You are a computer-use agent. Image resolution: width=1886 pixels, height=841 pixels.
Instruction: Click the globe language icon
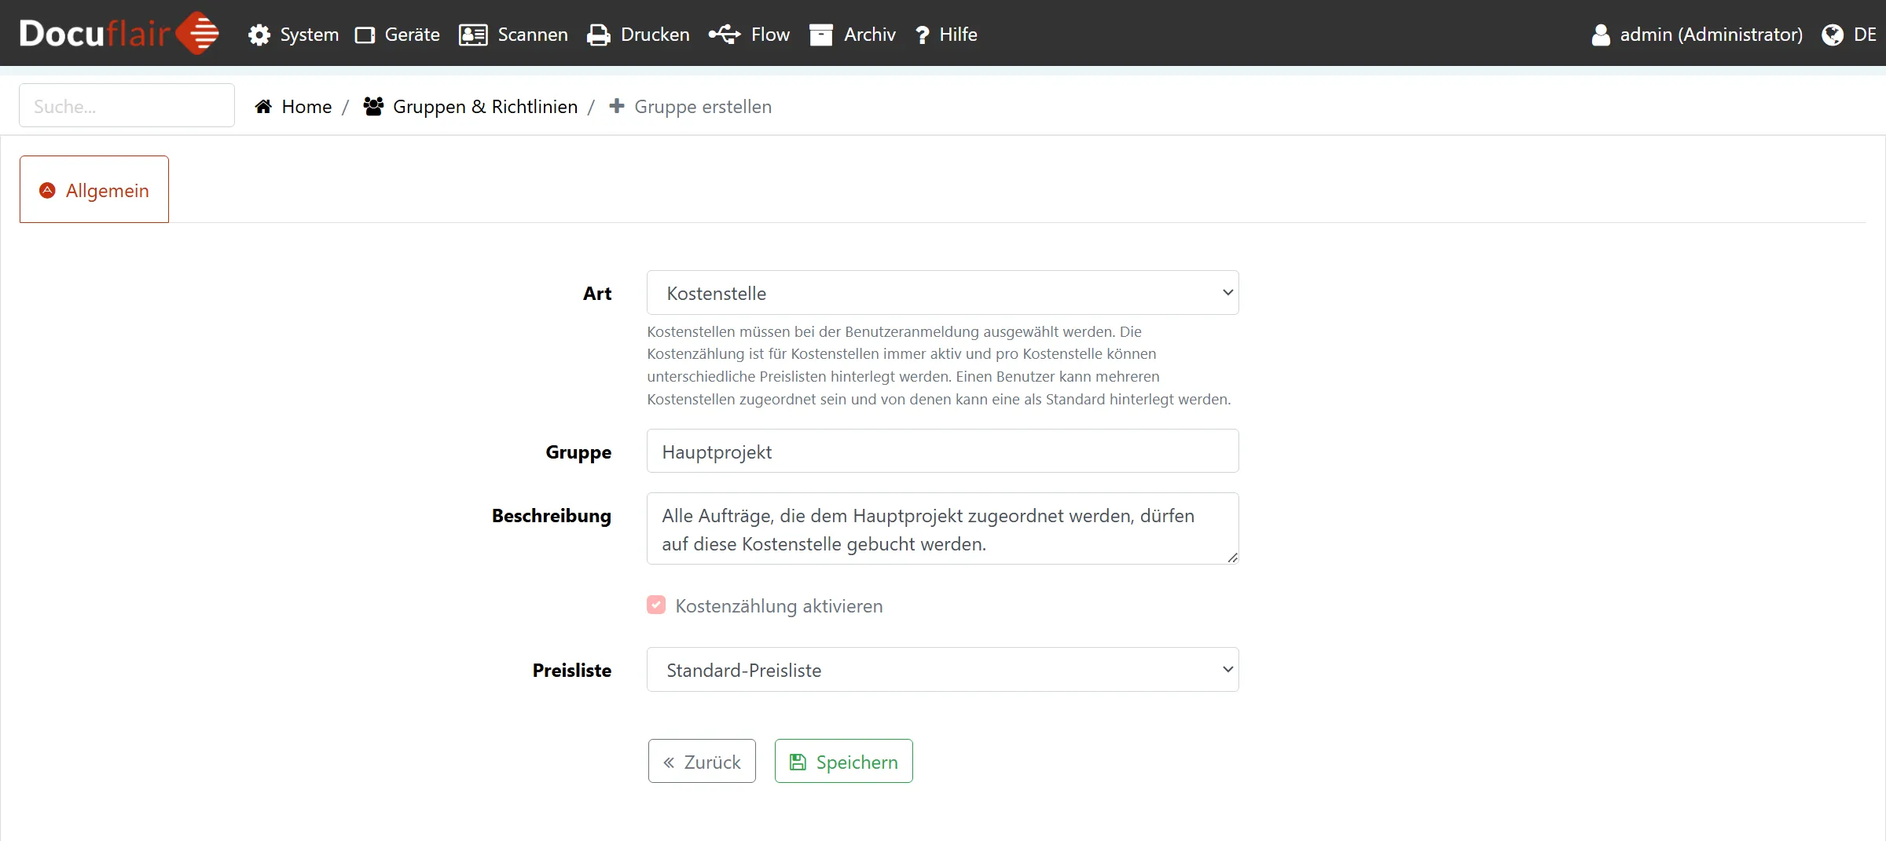tap(1833, 35)
